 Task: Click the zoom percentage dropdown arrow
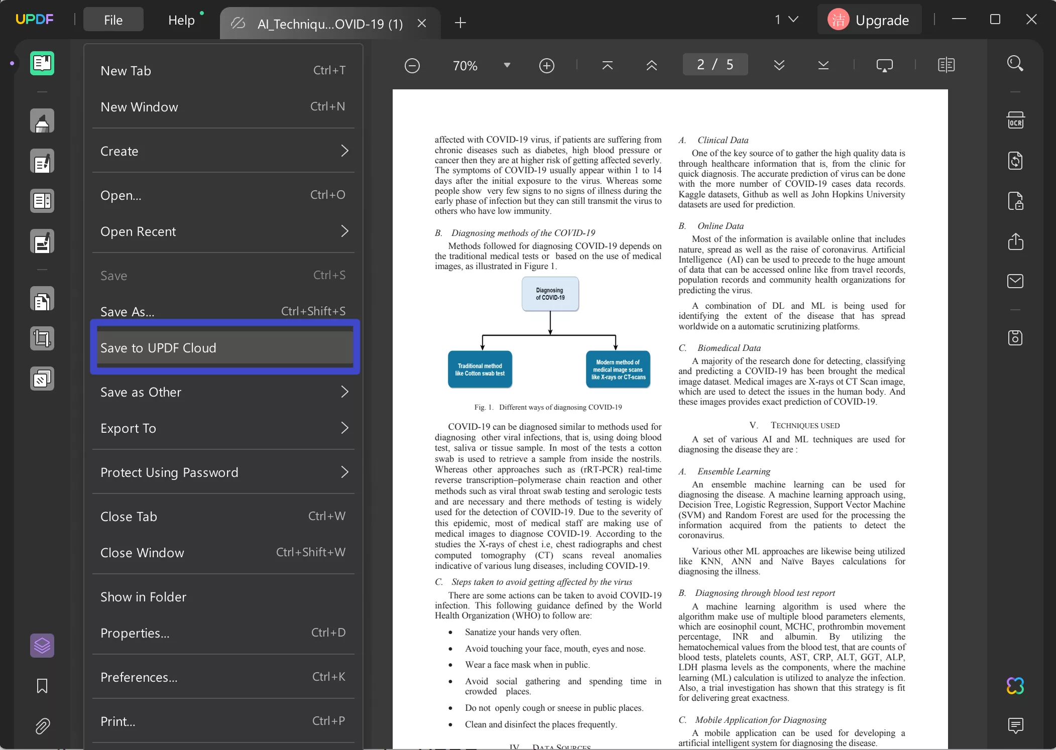(507, 65)
